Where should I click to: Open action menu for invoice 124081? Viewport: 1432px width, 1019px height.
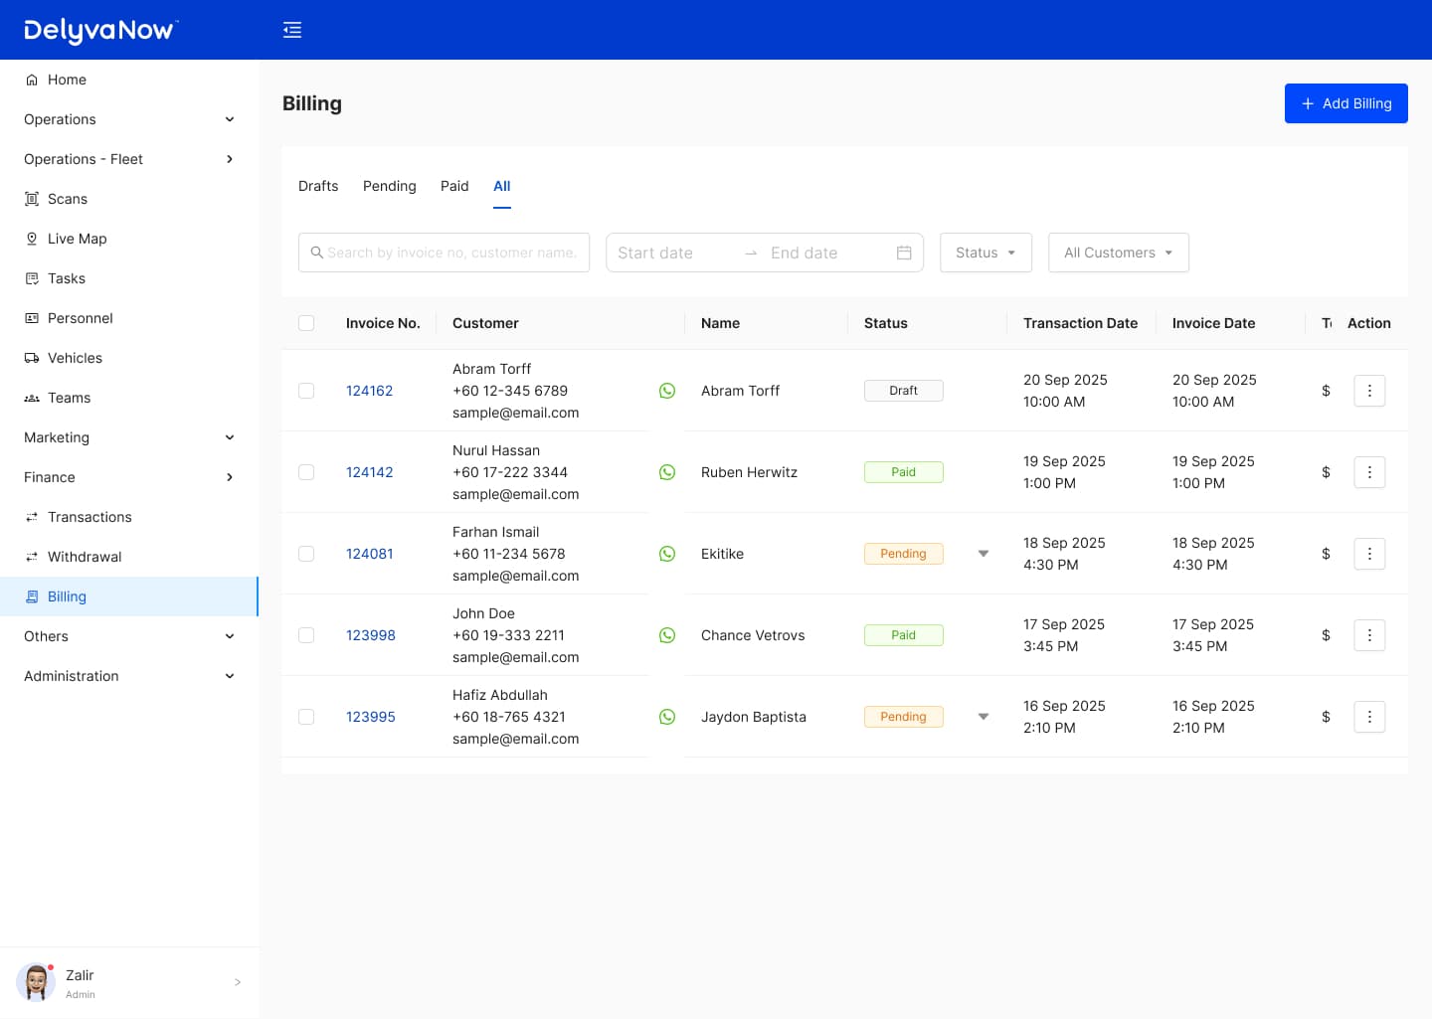pos(1369,554)
